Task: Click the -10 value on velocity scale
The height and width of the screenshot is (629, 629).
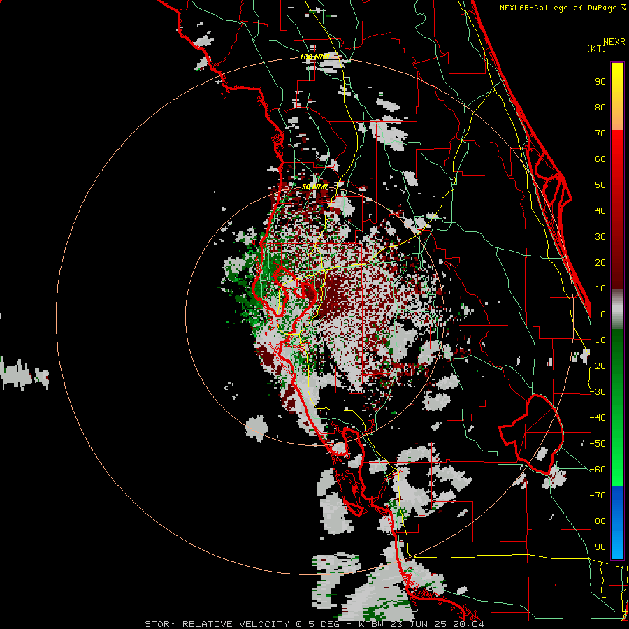Action: 598,340
